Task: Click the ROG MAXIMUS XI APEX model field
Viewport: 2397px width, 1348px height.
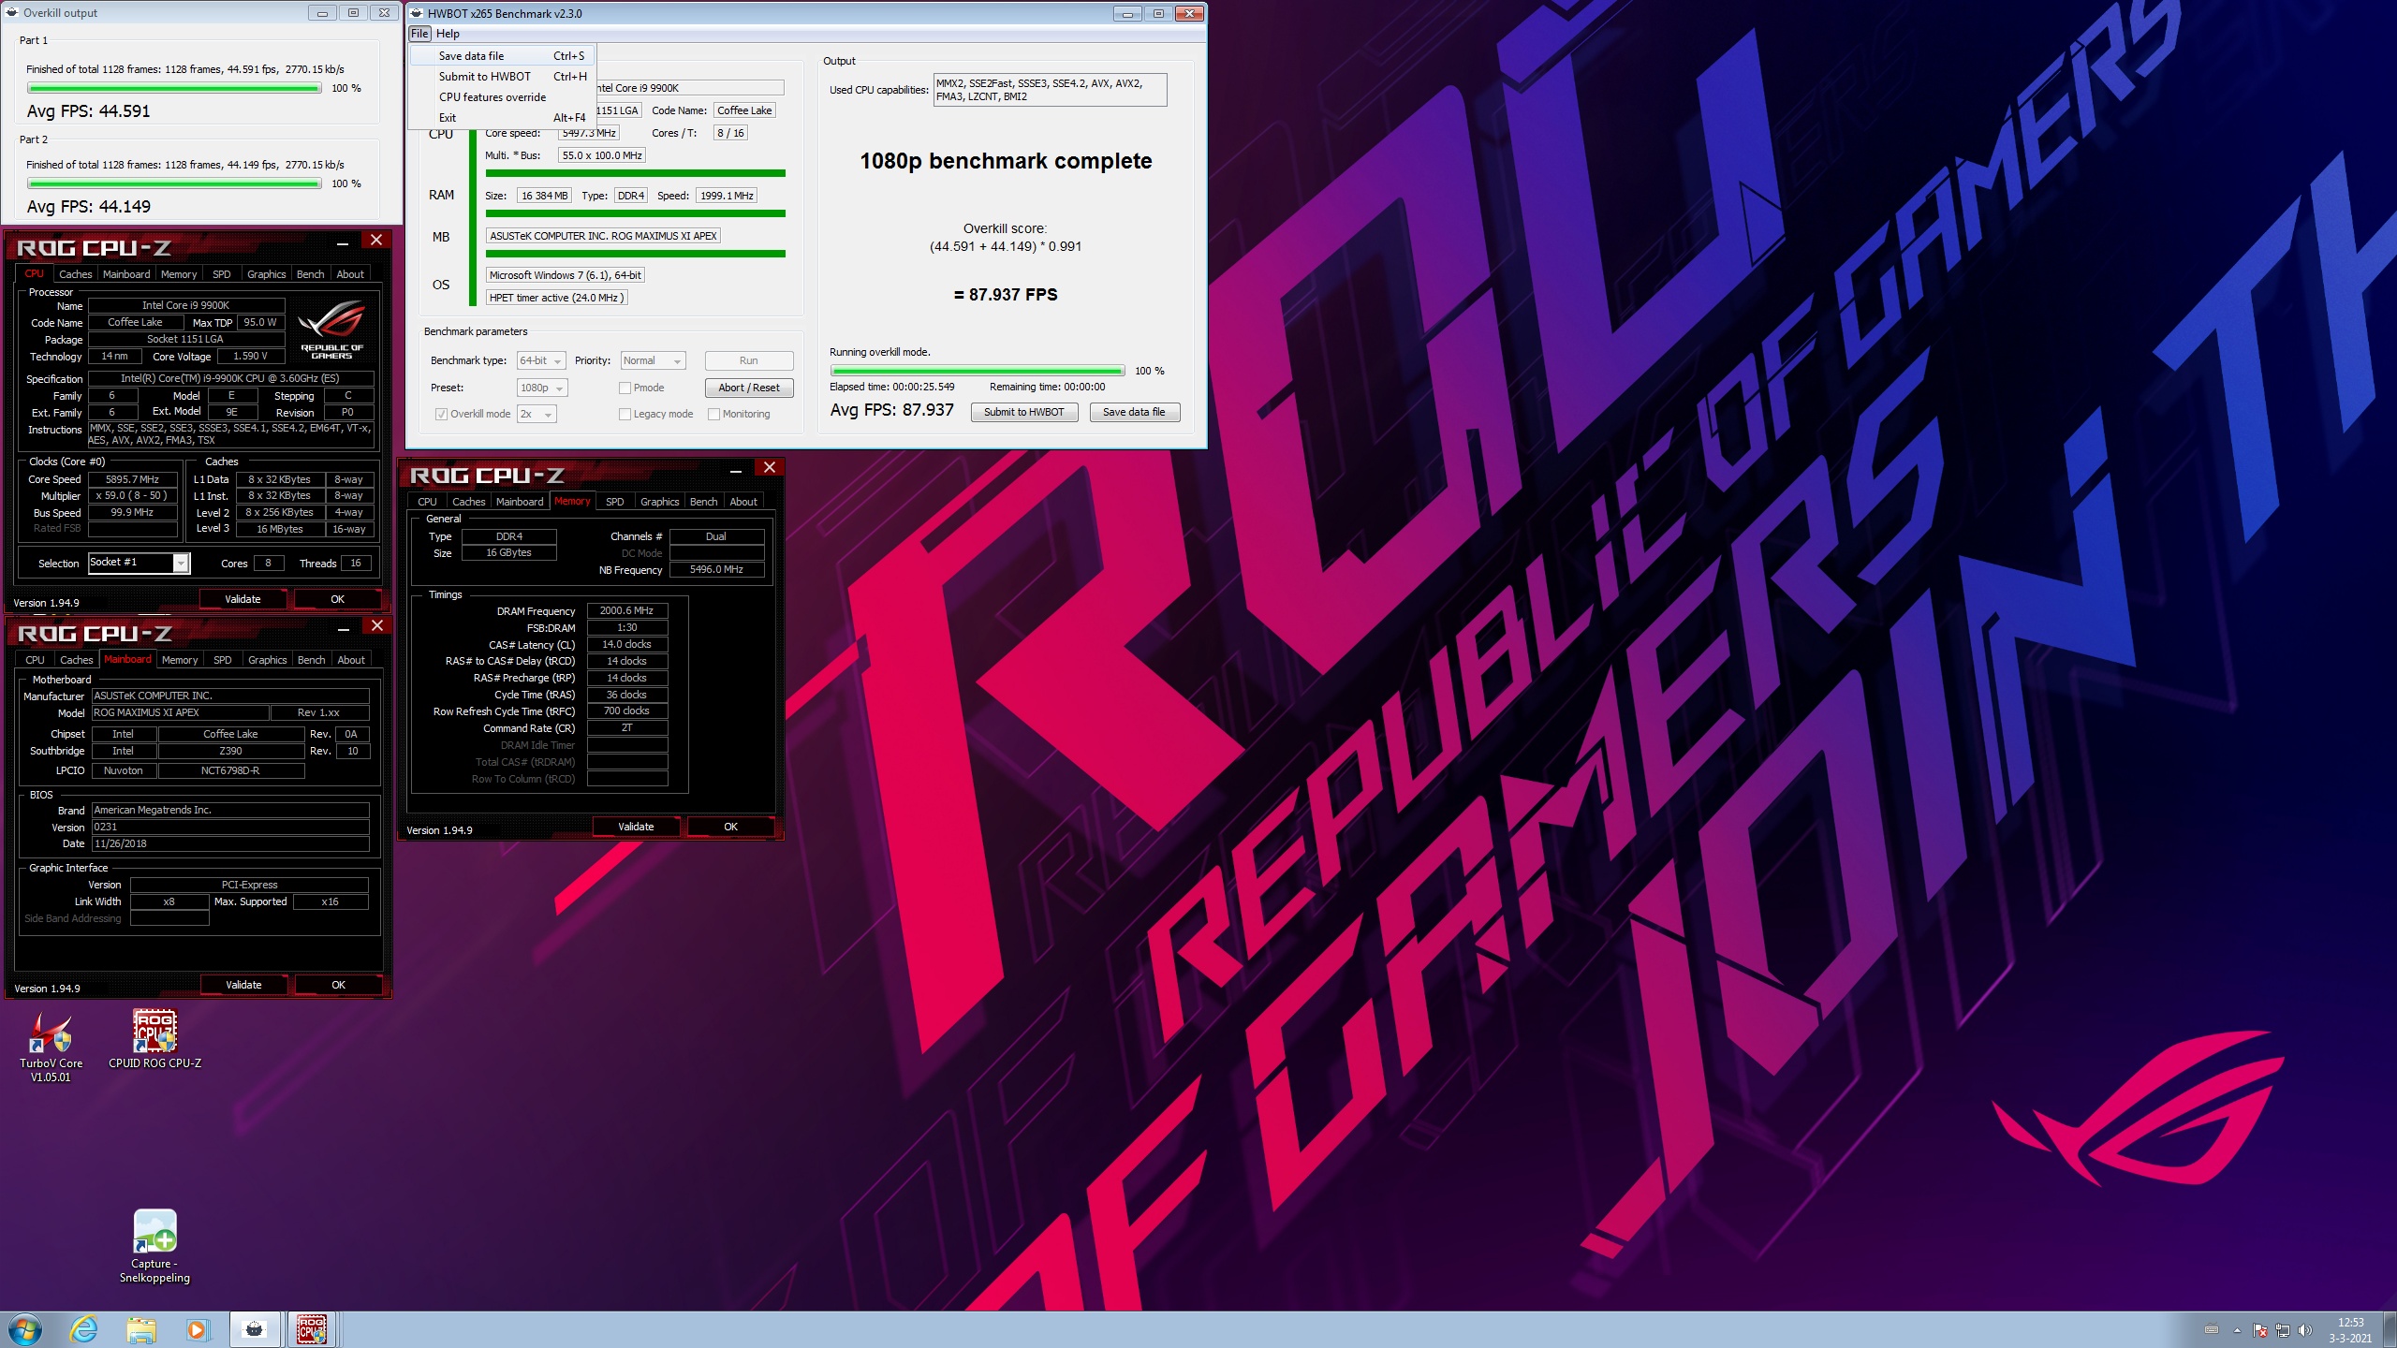Action: click(x=180, y=713)
